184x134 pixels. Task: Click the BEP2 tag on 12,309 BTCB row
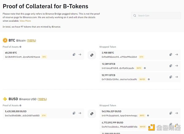click(139, 68)
